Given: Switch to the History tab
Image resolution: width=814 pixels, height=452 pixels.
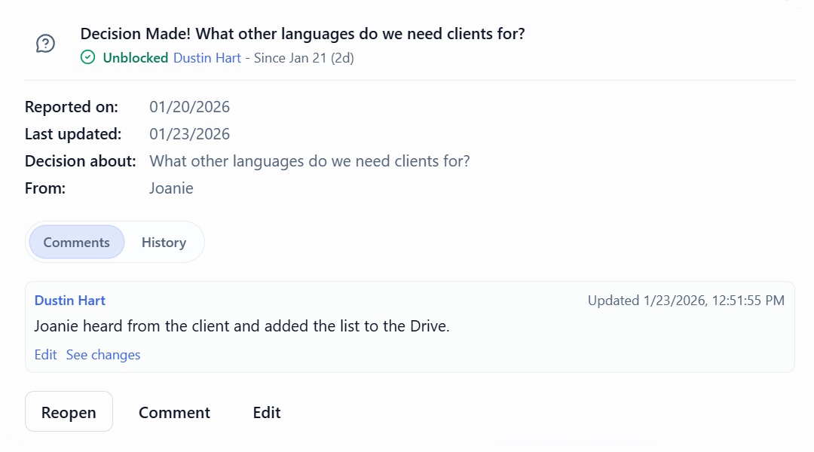Looking at the screenshot, I should click(x=164, y=242).
